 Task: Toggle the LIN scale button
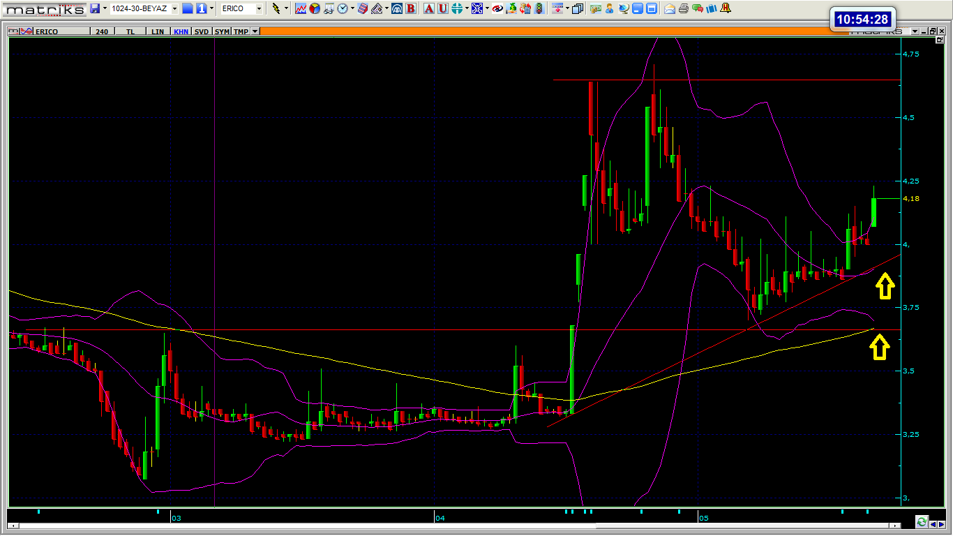tap(158, 31)
